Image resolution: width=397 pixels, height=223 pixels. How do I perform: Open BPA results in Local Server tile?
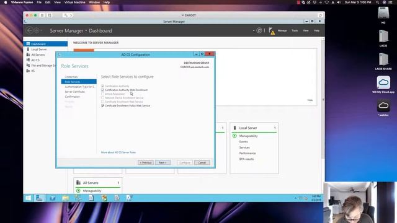point(246,159)
